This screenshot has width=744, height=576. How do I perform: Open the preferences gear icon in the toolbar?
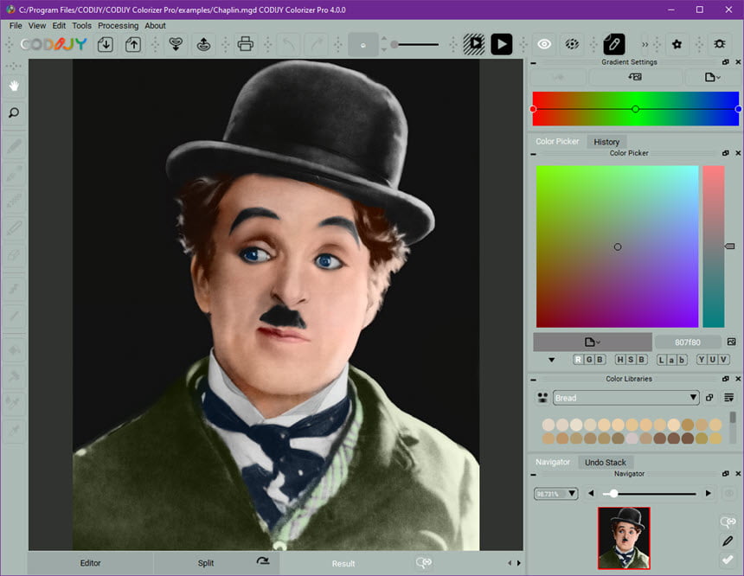click(x=677, y=44)
